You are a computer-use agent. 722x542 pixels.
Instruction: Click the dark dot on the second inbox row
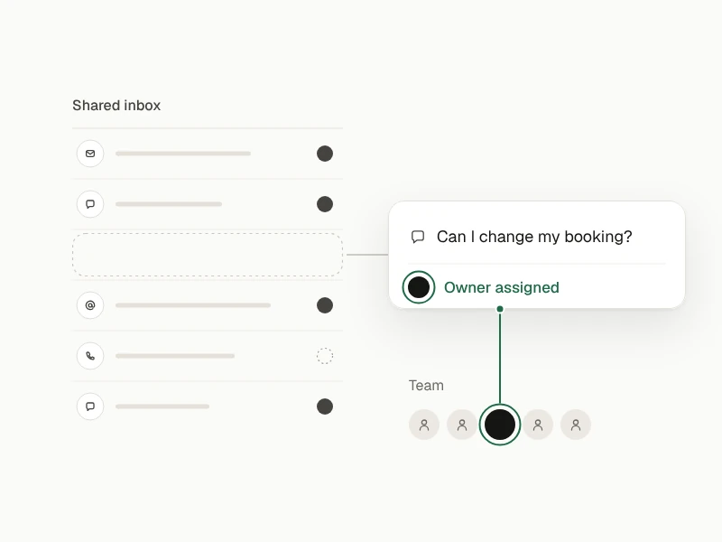pos(325,204)
